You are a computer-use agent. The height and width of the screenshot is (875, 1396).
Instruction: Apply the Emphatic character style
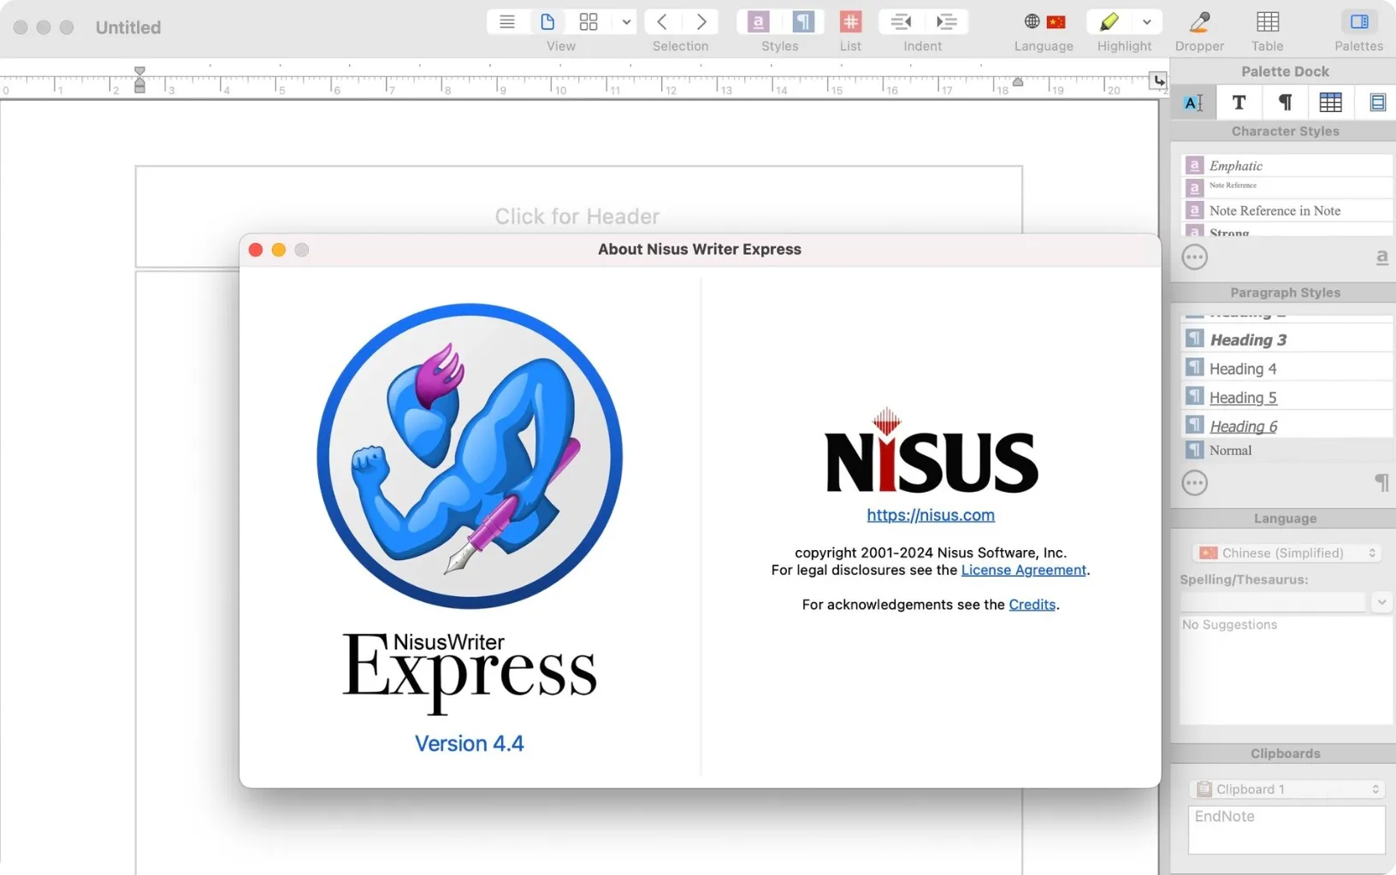point(1287,165)
